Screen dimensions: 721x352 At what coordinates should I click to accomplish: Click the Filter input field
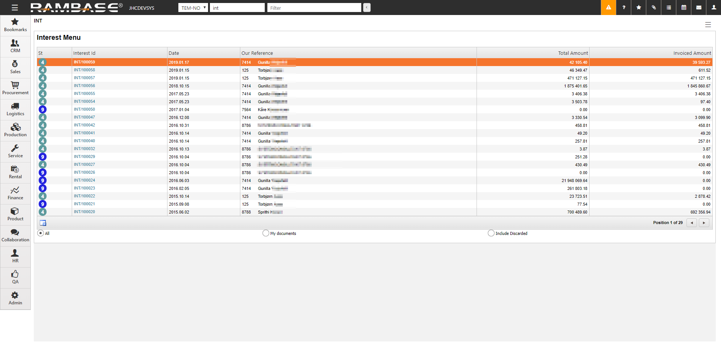coord(314,8)
